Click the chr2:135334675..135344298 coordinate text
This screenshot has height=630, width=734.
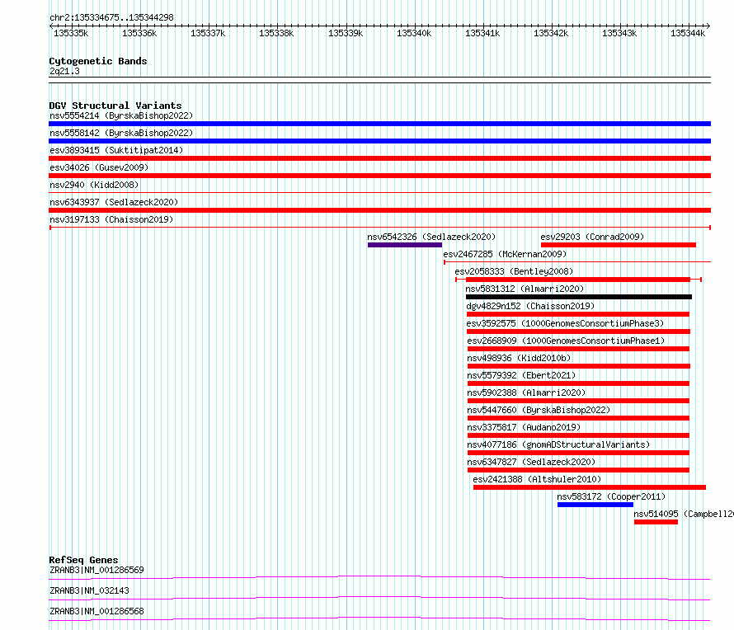[x=111, y=17]
